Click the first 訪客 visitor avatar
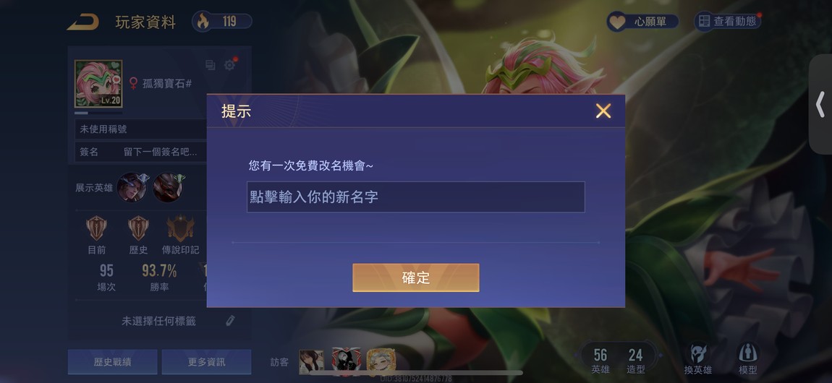This screenshot has width=832, height=383. pyautogui.click(x=312, y=362)
